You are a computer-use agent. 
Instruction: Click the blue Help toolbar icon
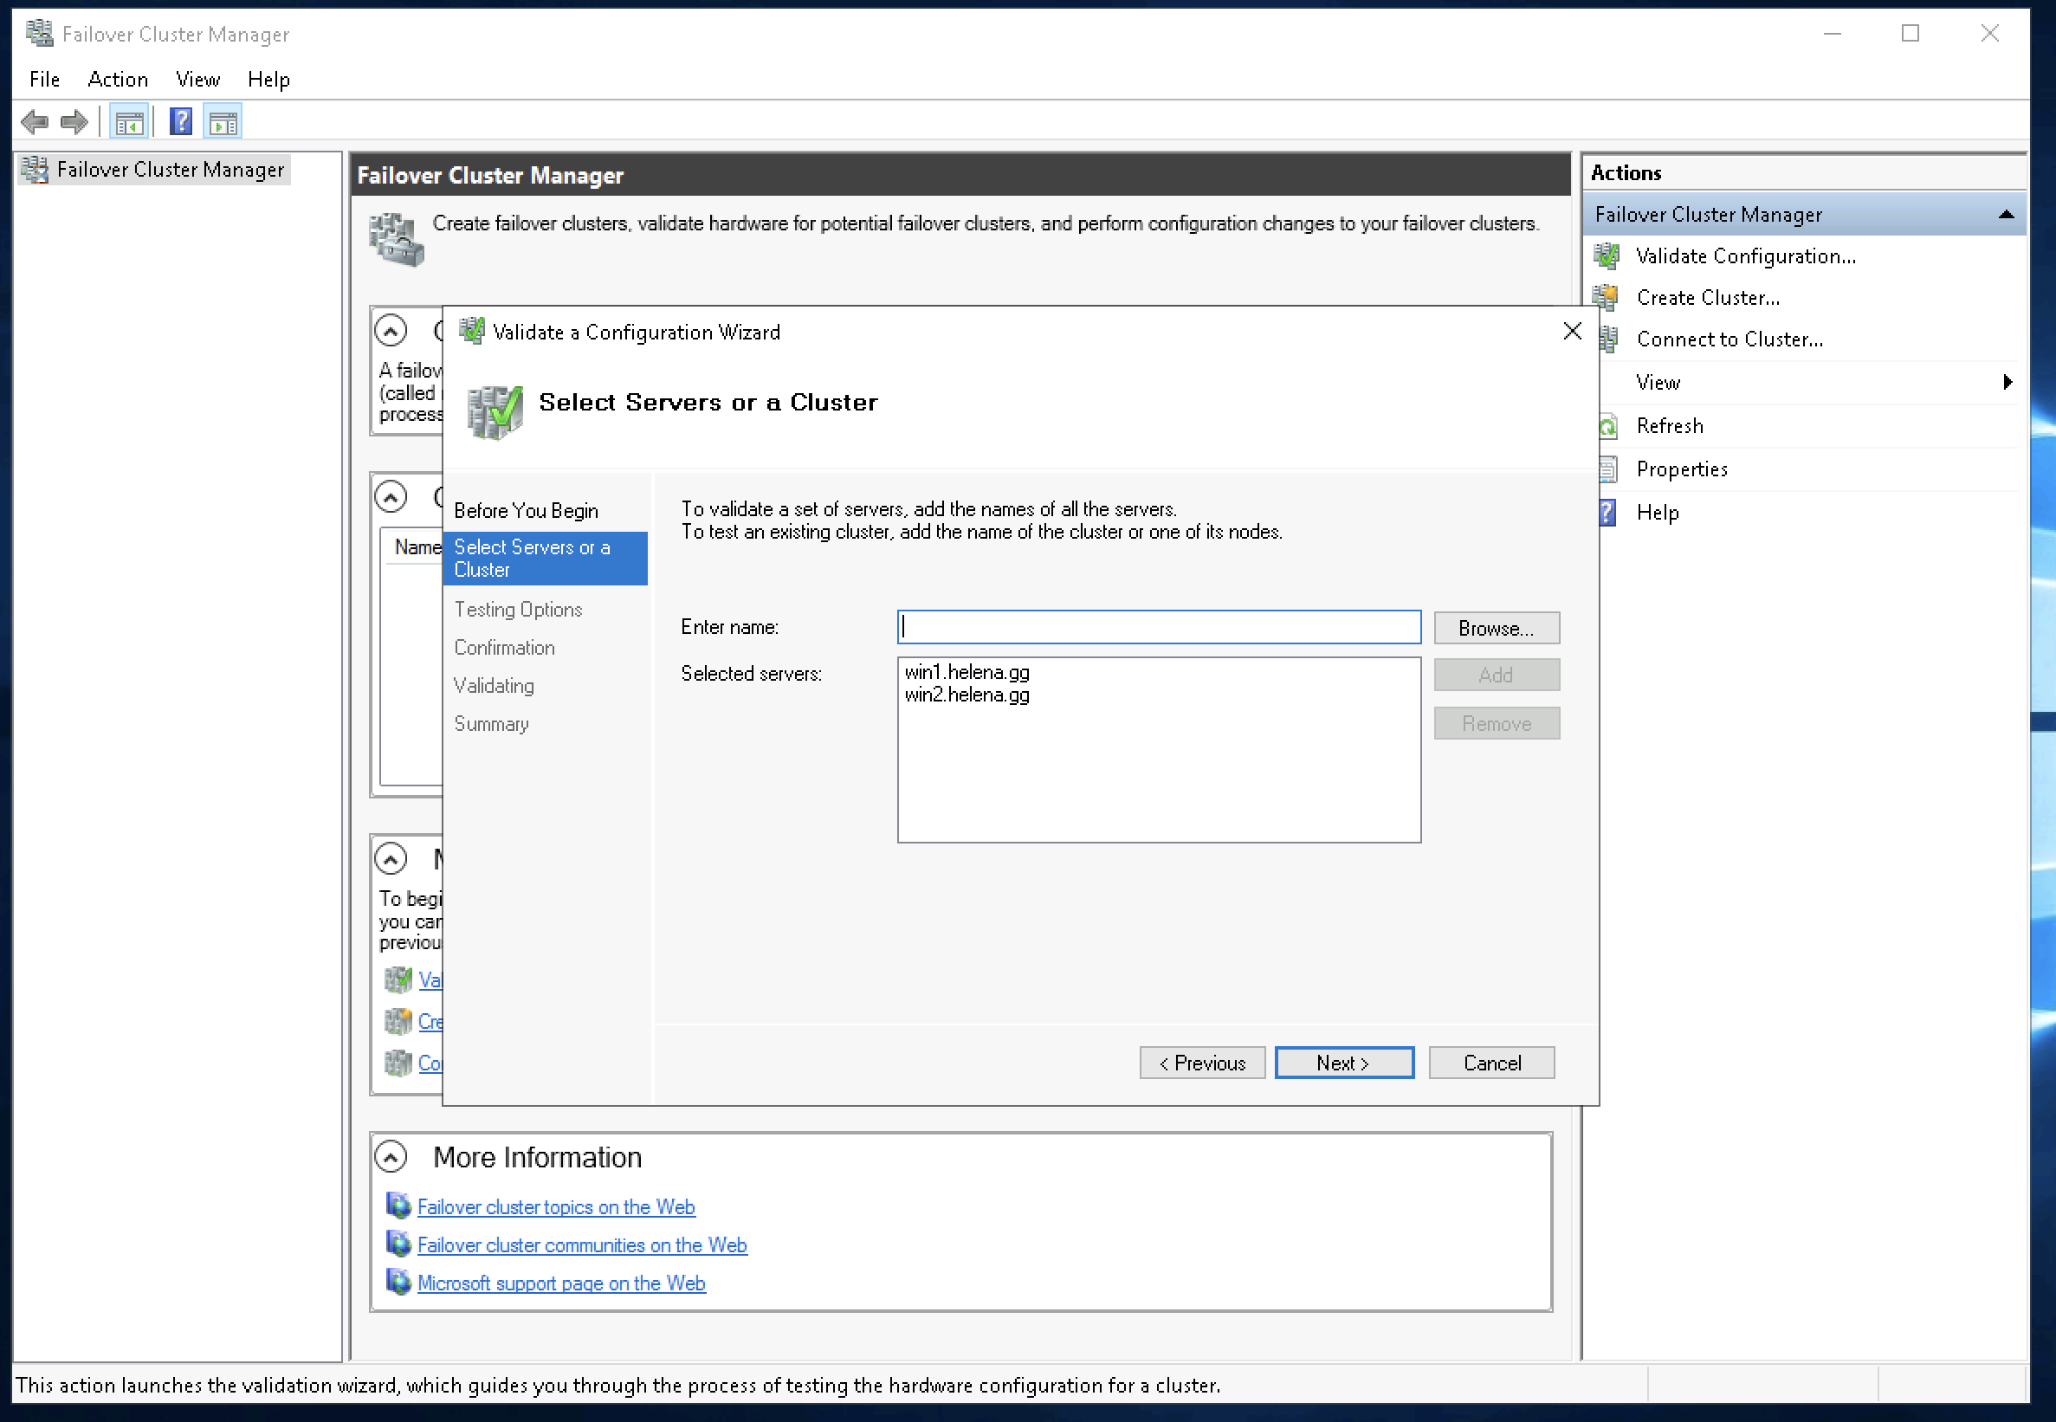[x=181, y=121]
